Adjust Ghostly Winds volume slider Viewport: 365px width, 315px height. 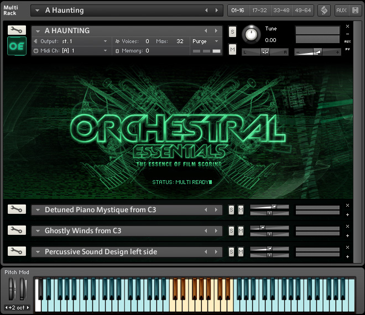[x=269, y=228]
